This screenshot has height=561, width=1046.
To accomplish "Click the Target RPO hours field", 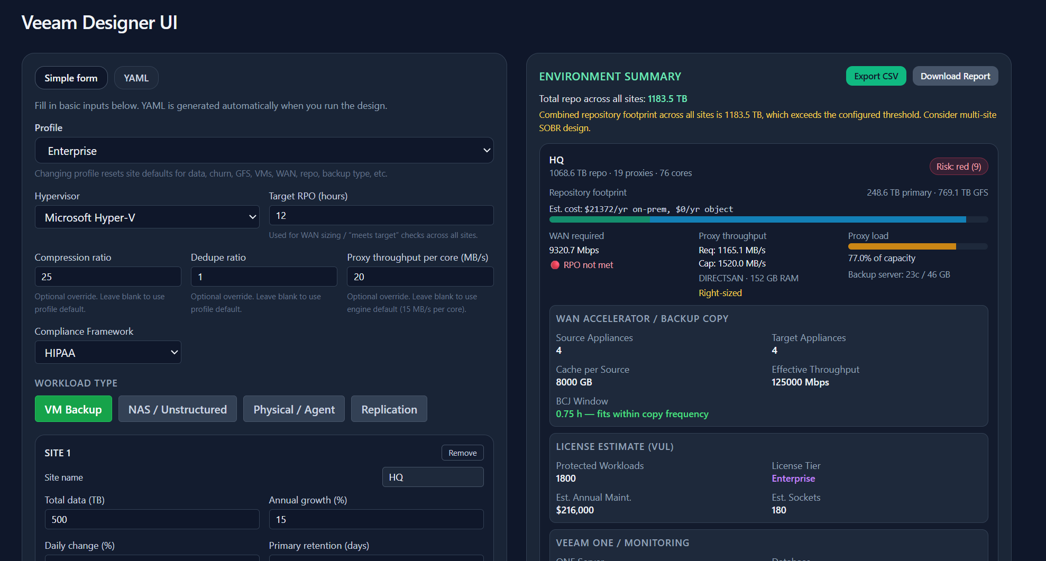I will pos(381,216).
